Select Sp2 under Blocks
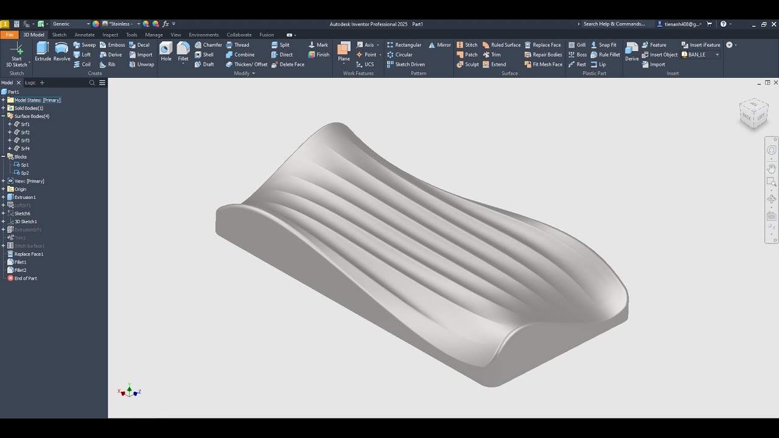Screen dimensions: 779x438 coord(21,173)
